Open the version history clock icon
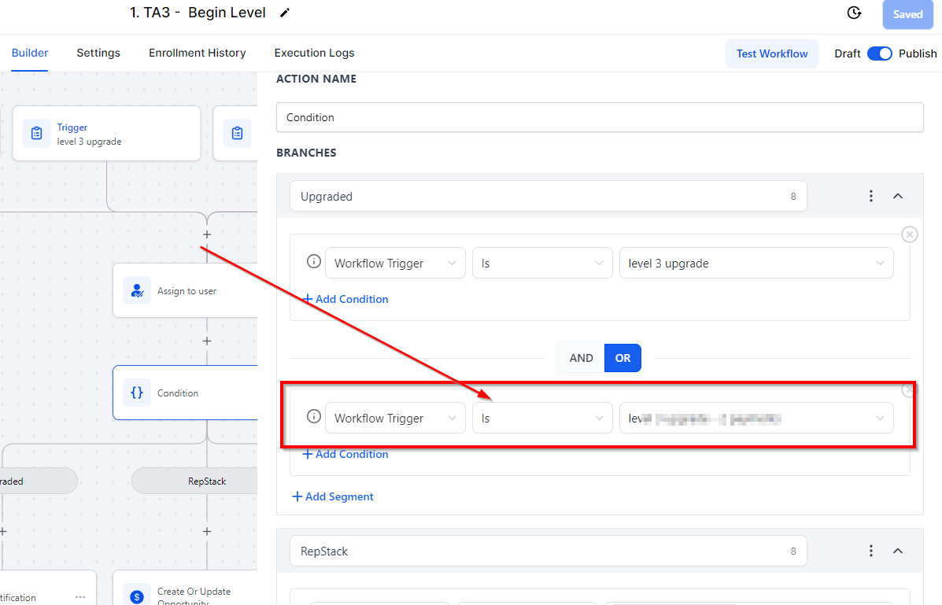Viewport: 942px width, 605px height. pyautogui.click(x=854, y=13)
